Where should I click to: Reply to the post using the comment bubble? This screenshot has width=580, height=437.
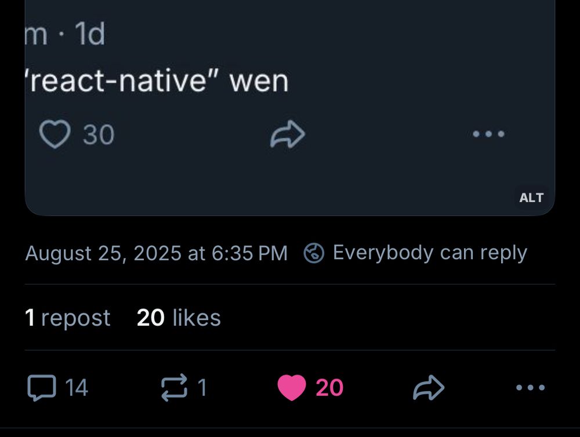pos(42,387)
